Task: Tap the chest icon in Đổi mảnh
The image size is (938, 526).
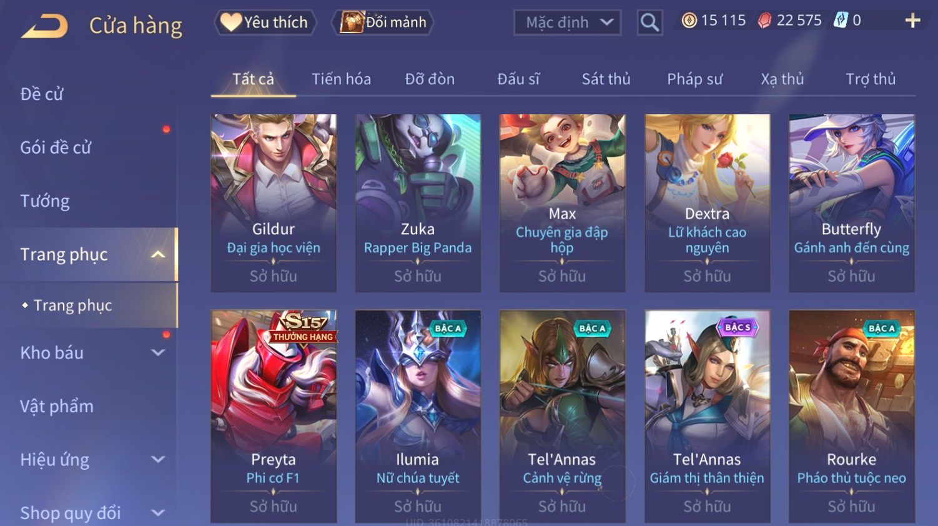Action: pos(352,22)
